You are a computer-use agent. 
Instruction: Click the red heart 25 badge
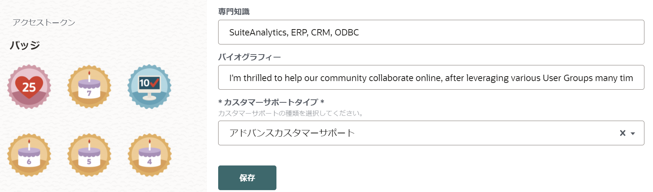29,87
